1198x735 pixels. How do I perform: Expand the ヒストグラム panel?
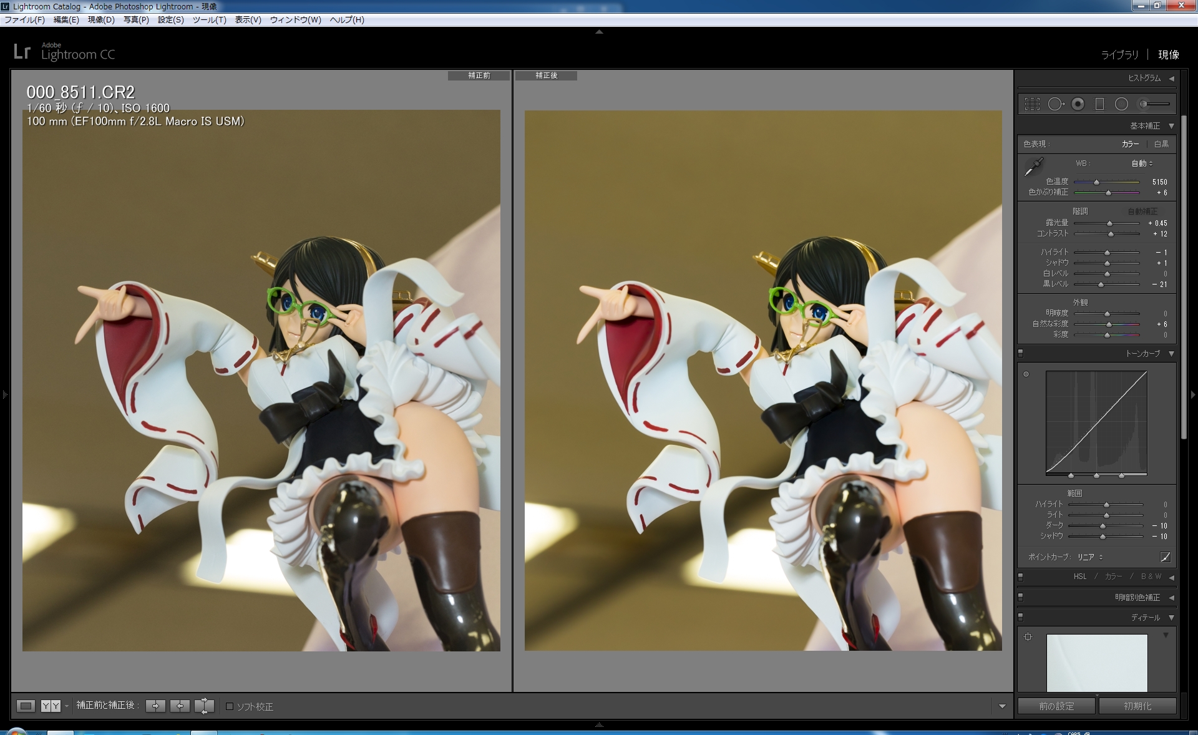click(x=1171, y=79)
